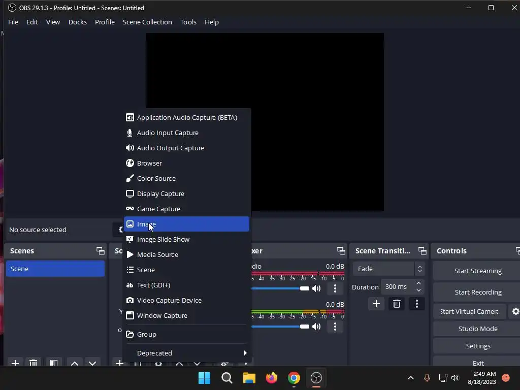Open transition properties three-dot menu

tap(417, 304)
